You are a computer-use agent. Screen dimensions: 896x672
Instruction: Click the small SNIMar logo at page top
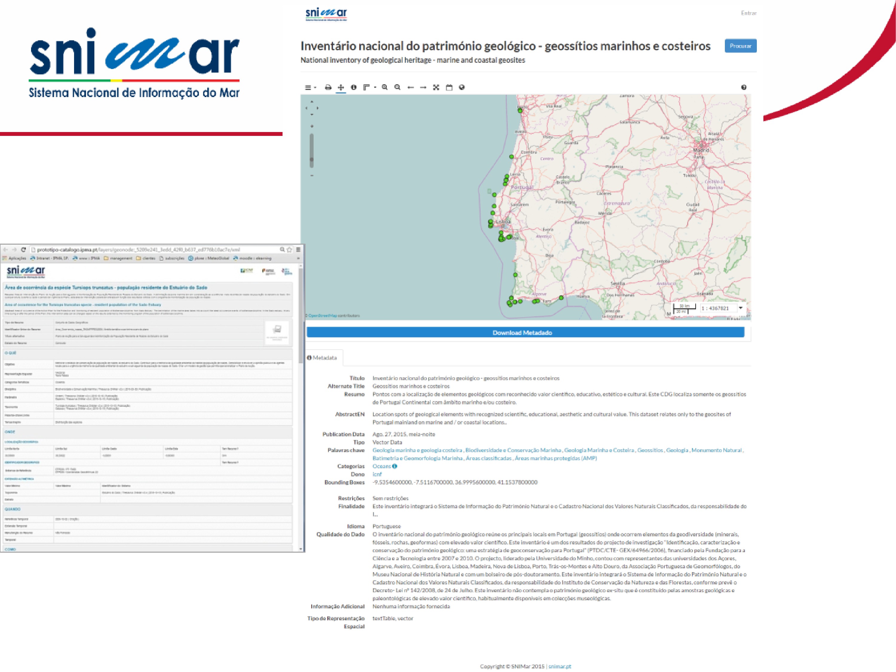point(326,14)
